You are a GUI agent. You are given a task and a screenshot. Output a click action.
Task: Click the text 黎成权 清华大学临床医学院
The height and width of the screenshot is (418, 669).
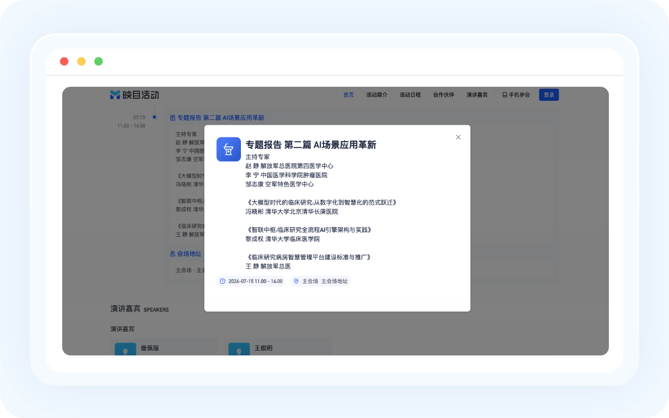(283, 239)
